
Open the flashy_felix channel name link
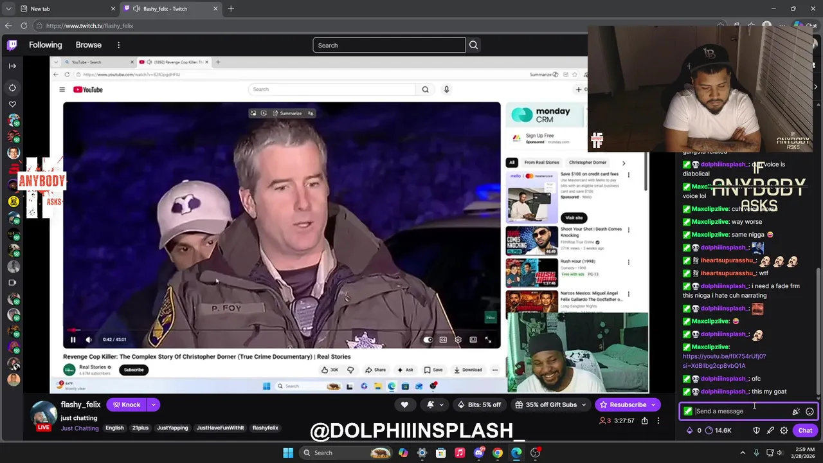pyautogui.click(x=80, y=404)
